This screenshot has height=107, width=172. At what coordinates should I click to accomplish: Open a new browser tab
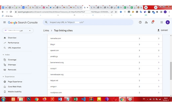(x=146, y=7)
